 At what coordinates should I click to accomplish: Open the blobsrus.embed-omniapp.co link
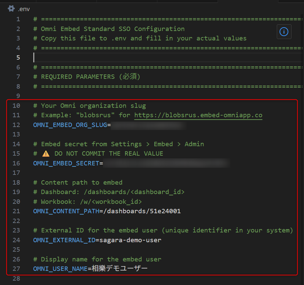198,115
